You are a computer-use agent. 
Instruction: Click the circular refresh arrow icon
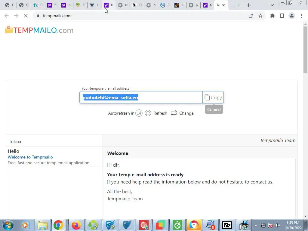pyautogui.click(x=148, y=113)
